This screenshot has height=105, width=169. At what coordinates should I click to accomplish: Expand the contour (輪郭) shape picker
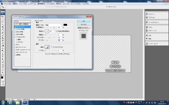pyautogui.click(x=50, y=47)
